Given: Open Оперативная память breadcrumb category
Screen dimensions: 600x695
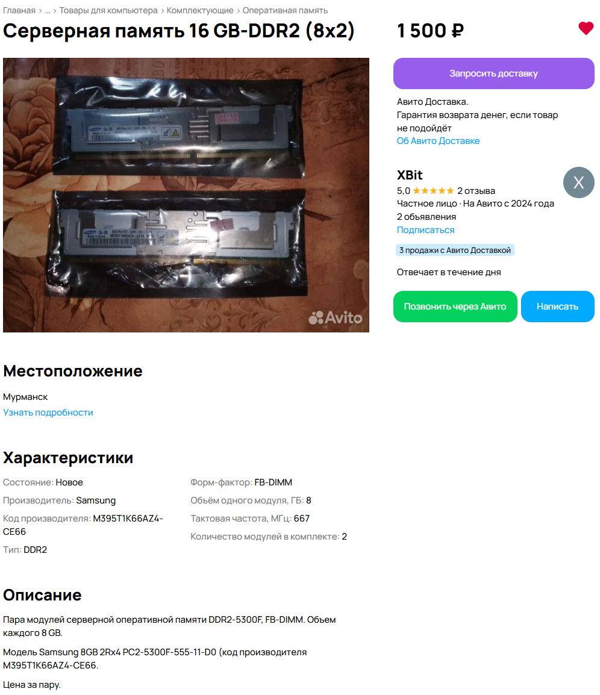Looking at the screenshot, I should (x=285, y=10).
